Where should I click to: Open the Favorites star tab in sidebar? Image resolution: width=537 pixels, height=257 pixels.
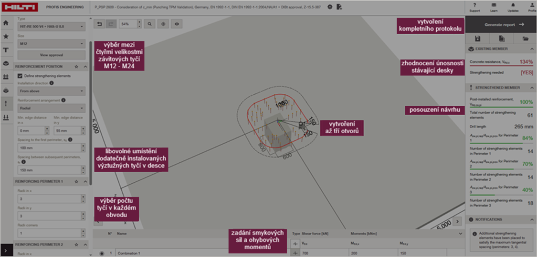(6, 37)
